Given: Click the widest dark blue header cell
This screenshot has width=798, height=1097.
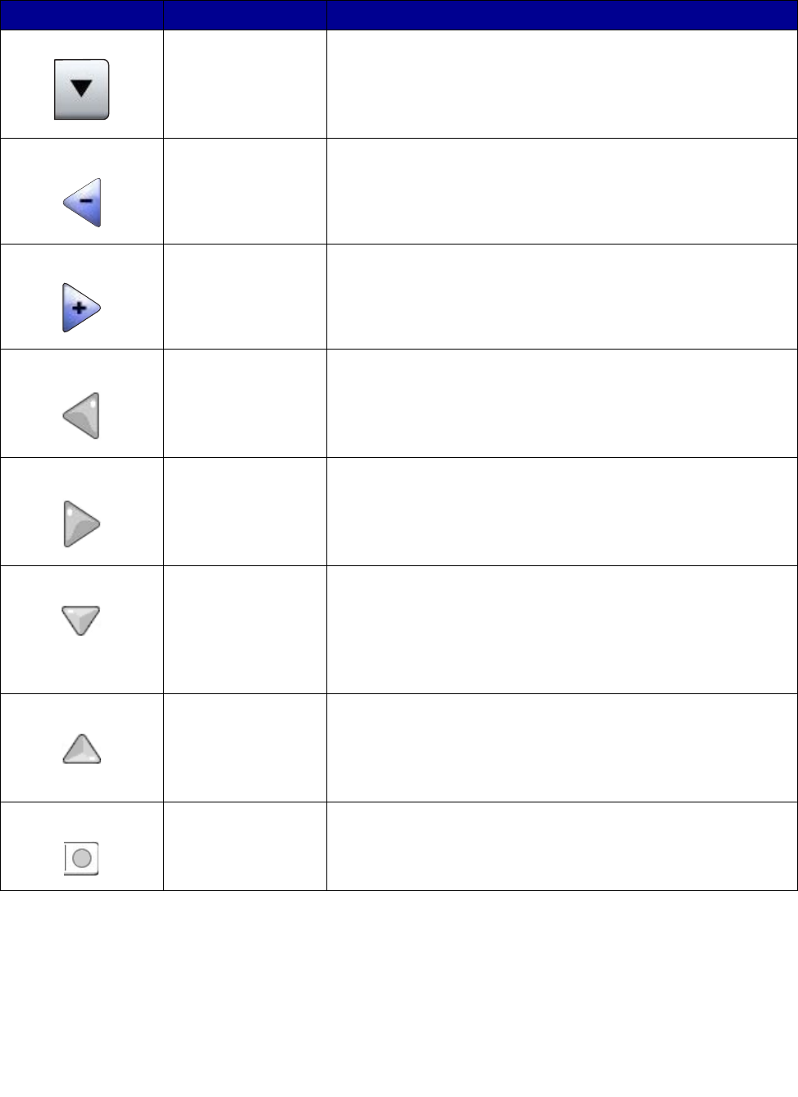Looking at the screenshot, I should pos(562,15).
